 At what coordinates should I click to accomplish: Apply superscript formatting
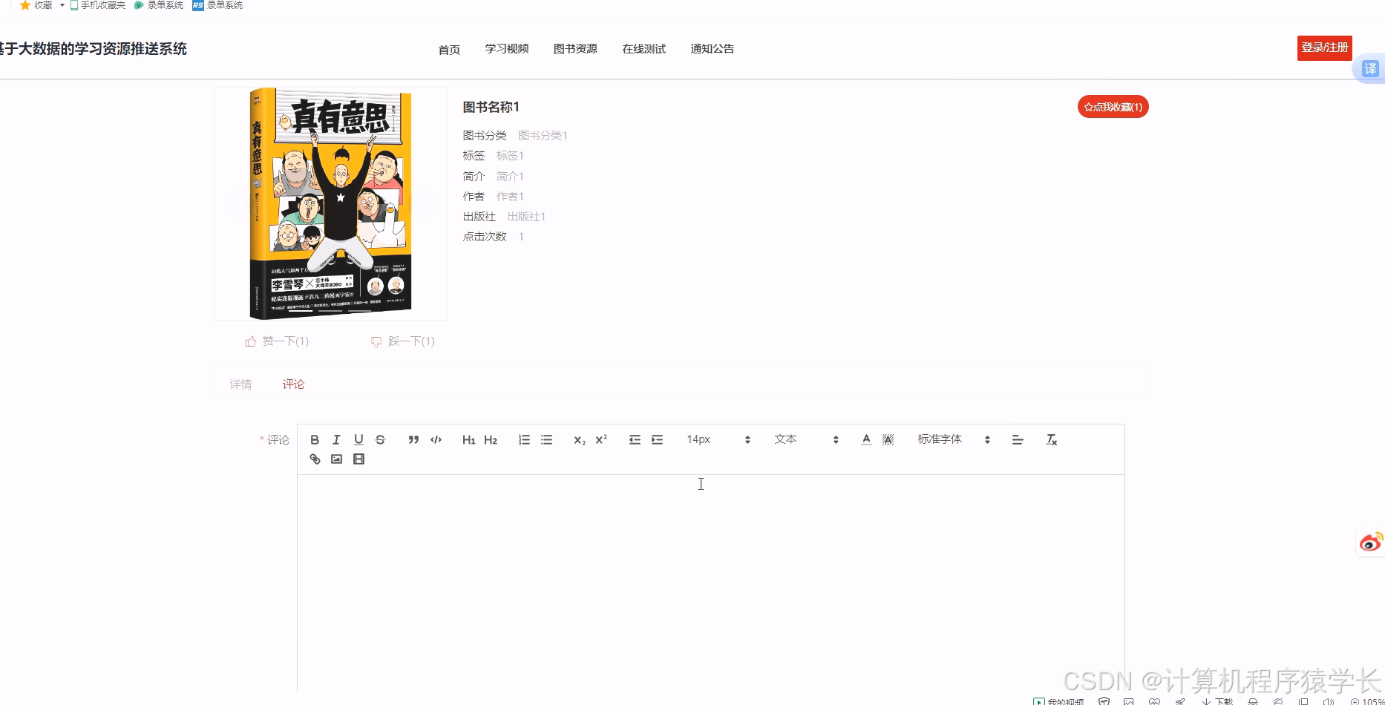(601, 439)
